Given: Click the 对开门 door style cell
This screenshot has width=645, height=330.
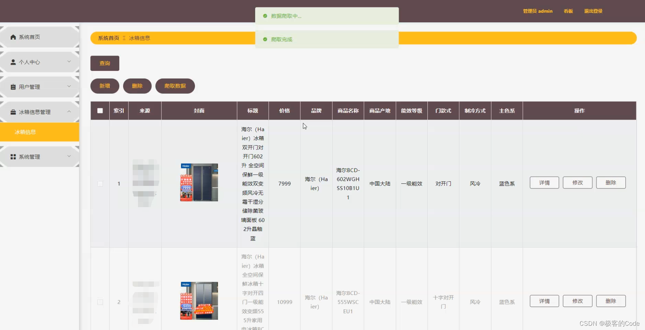Looking at the screenshot, I should [x=443, y=183].
